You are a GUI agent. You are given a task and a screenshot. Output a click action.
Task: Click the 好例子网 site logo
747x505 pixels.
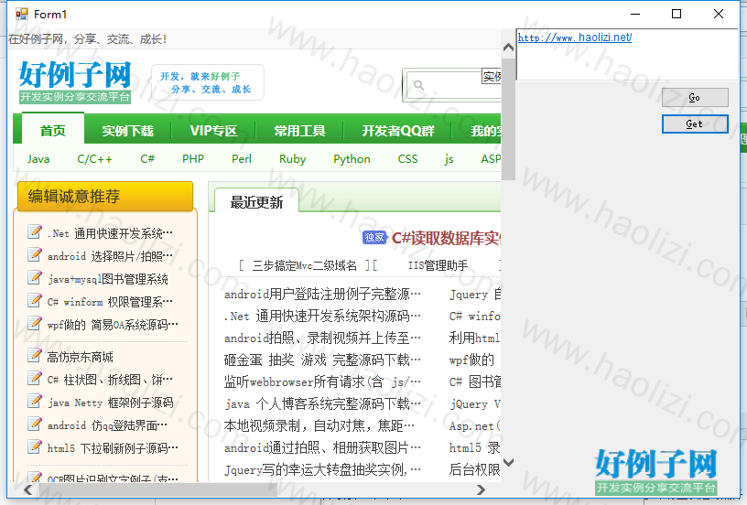(75, 81)
